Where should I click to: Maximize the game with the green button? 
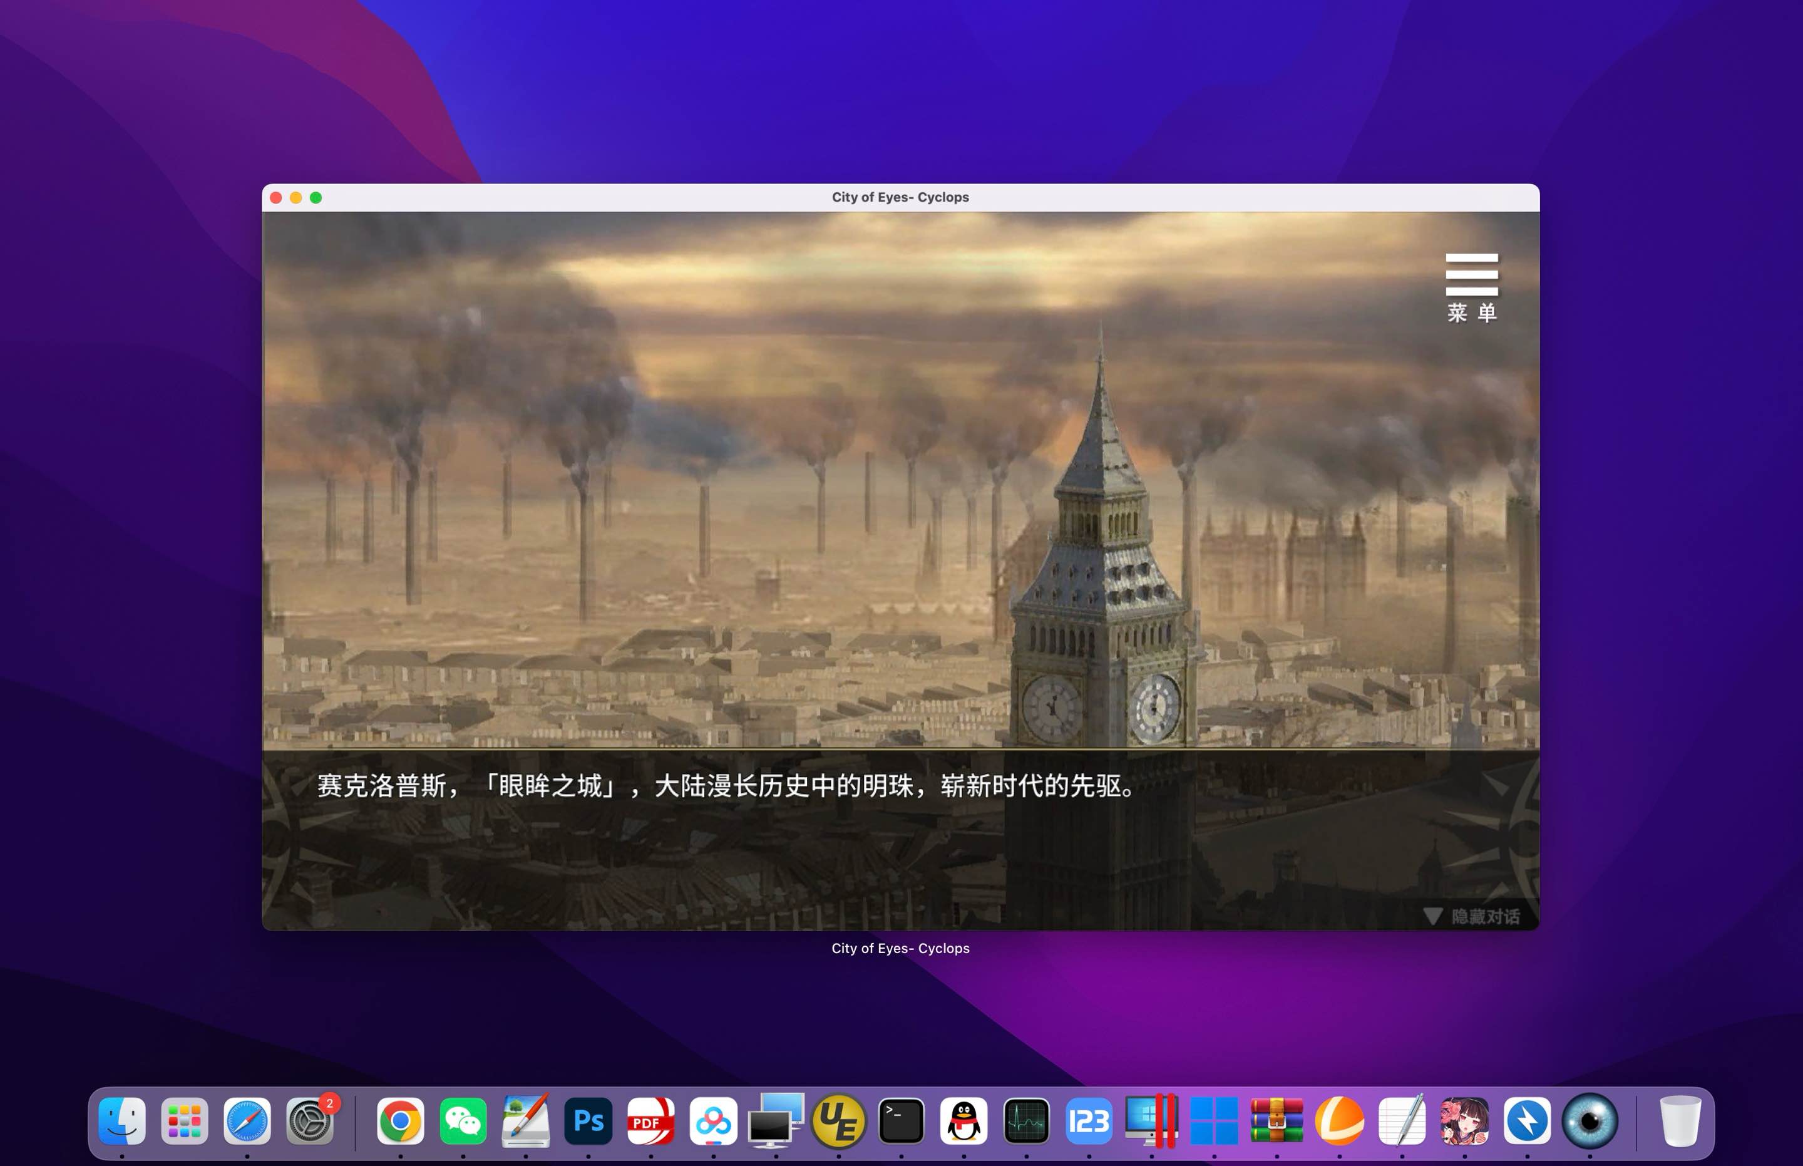click(316, 198)
